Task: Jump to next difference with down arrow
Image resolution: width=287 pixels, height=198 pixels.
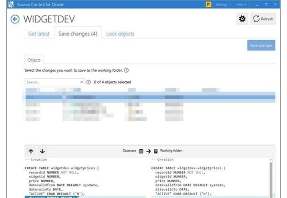Action: (x=42, y=151)
